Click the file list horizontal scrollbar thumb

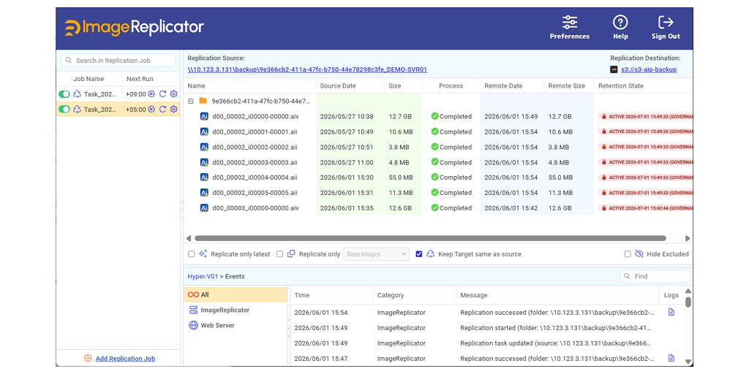[x=430, y=238]
